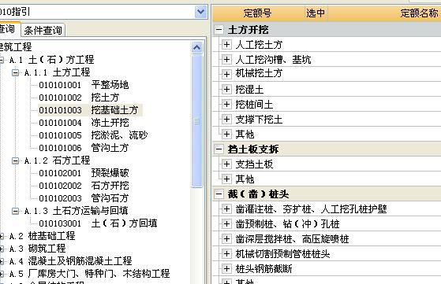The image size is (441, 284).
Task: Collapse the 截(凿)桩头 group
Action: click(219, 194)
